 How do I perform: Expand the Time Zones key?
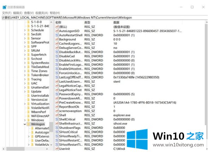tap(25, 71)
